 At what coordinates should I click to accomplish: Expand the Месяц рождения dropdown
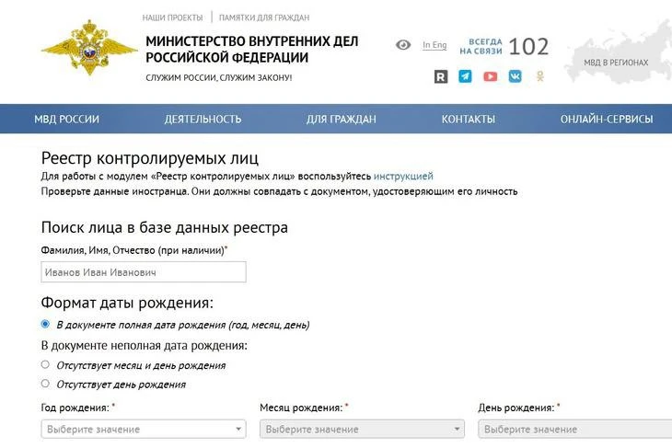click(362, 430)
